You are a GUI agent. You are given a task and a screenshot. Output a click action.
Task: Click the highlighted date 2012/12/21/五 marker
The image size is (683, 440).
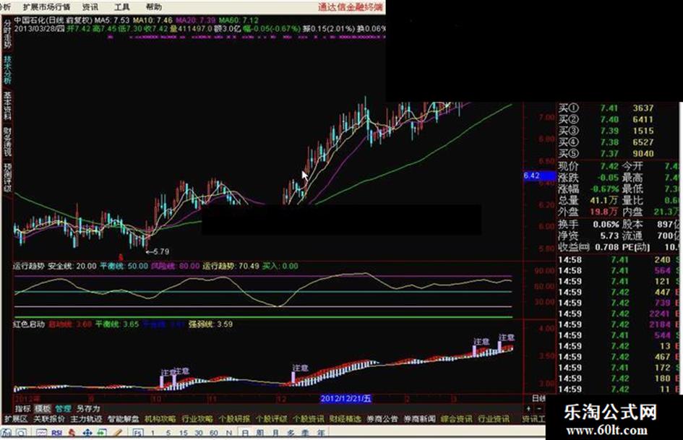click(346, 399)
